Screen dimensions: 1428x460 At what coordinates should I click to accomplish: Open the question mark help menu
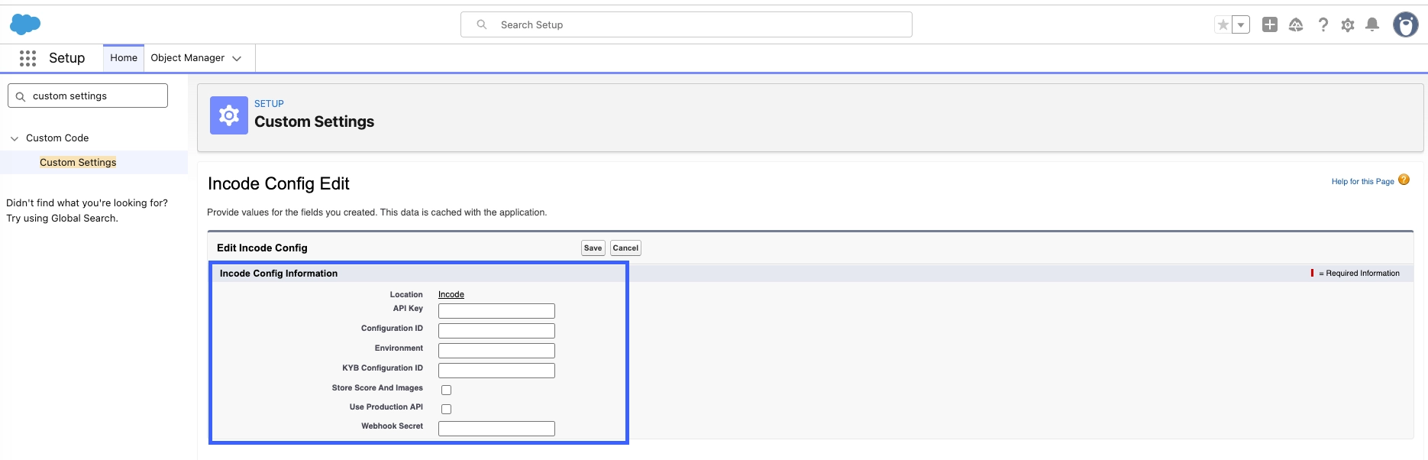(x=1323, y=25)
